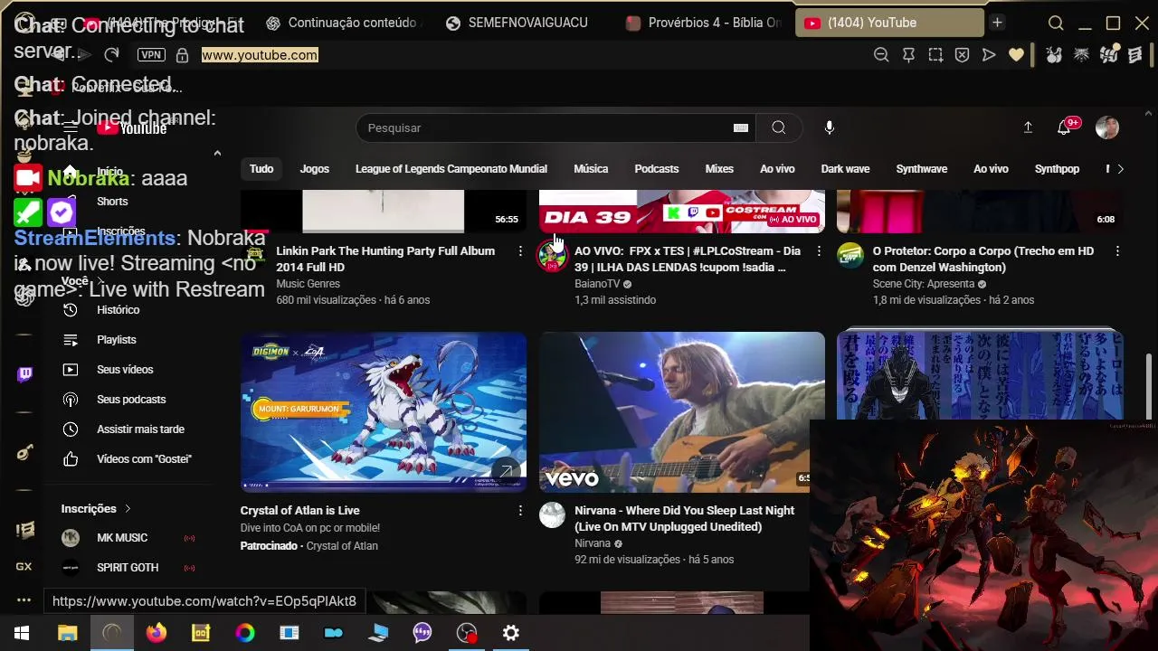Image resolution: width=1158 pixels, height=651 pixels.
Task: Select the Mixes filter chip
Action: pos(719,169)
